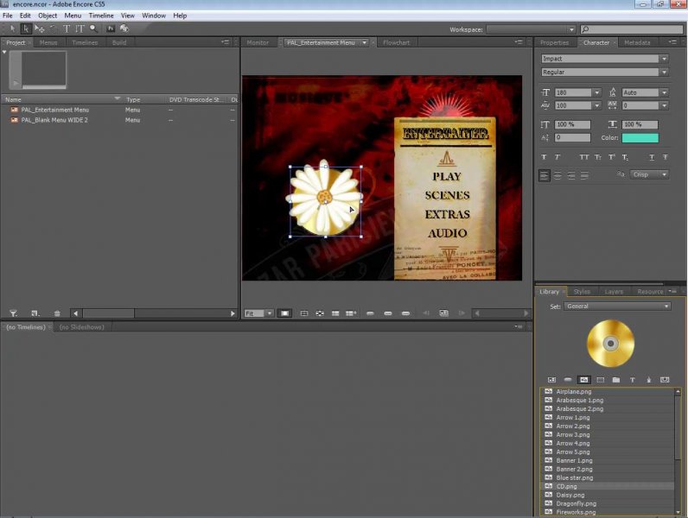The height and width of the screenshot is (518, 688).
Task: Click the trash icon in Project panel
Action: tap(57, 313)
